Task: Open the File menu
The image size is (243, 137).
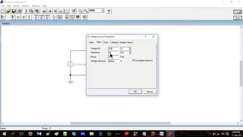Action: tap(3, 6)
